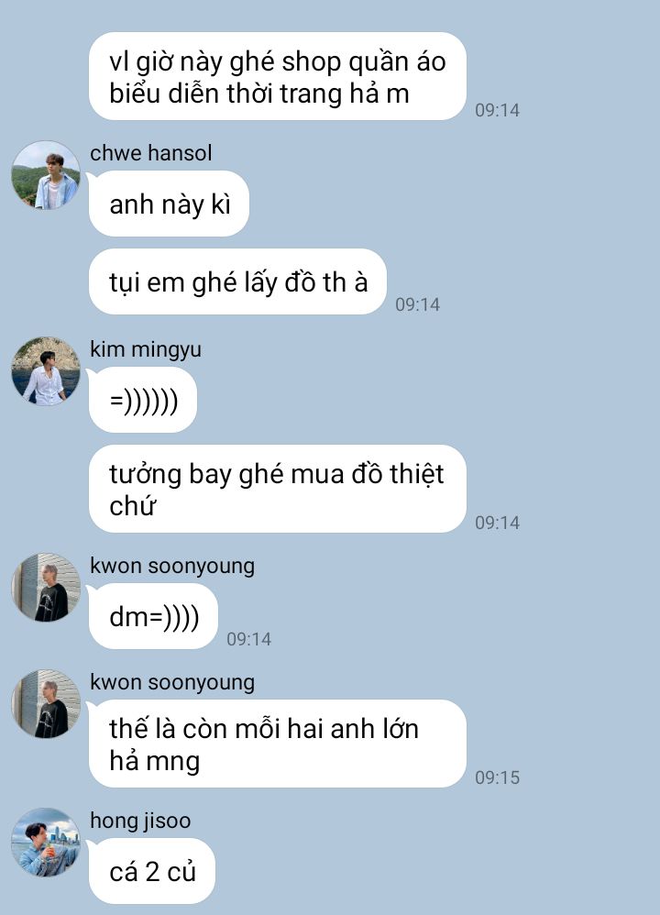This screenshot has height=915, width=660.
Task: Open the kwon soonyoung avatar beside 'dm=))))'
Action: 46,588
